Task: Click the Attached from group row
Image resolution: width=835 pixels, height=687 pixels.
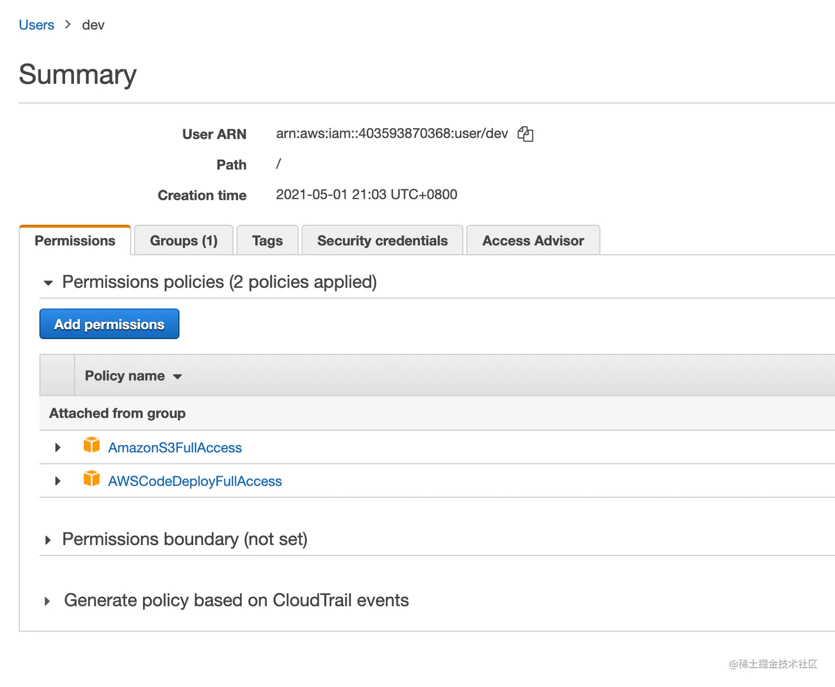Action: click(117, 413)
